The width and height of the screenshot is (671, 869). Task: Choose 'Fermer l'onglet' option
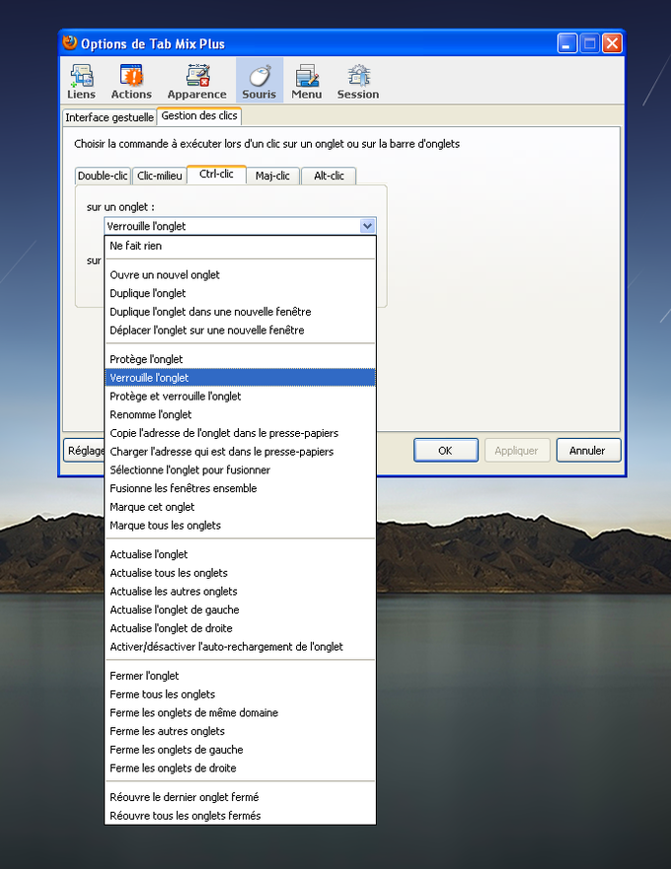(240, 676)
